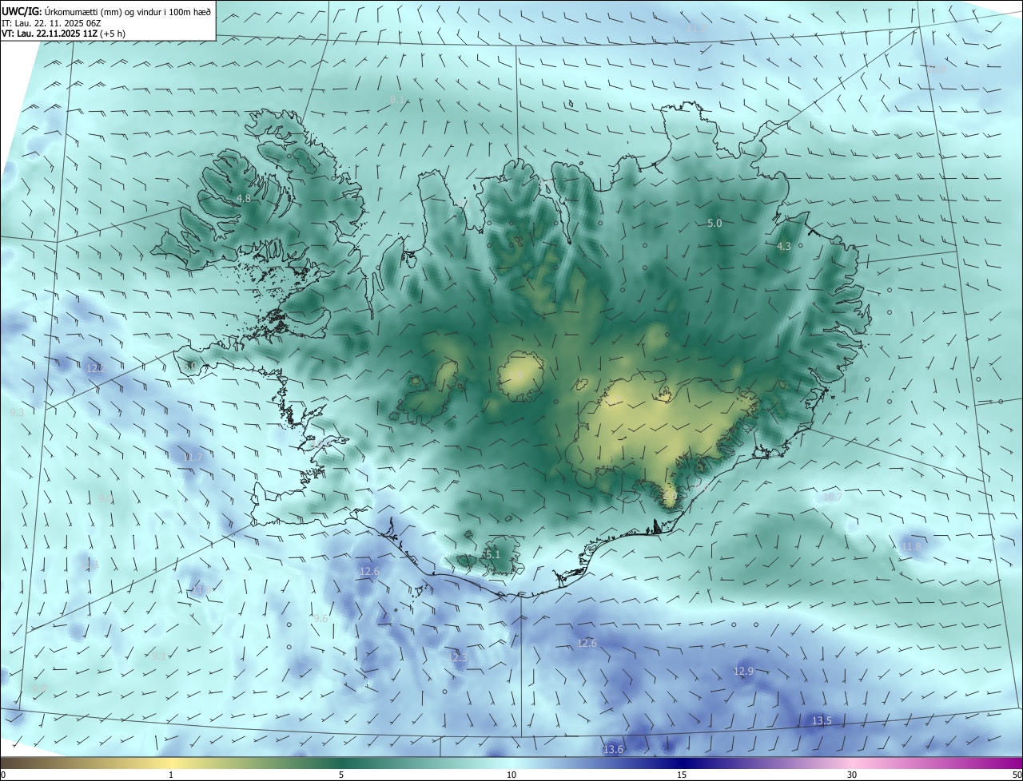This screenshot has height=781, width=1023.
Task: Click the 4.8 value over the Westfjords
Action: coord(244,198)
